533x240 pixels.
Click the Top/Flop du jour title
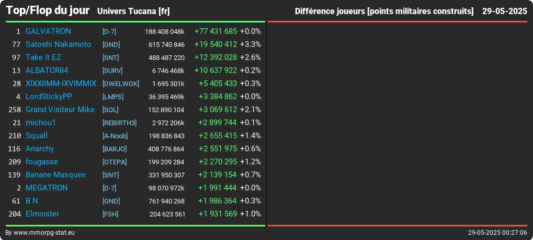(x=48, y=10)
